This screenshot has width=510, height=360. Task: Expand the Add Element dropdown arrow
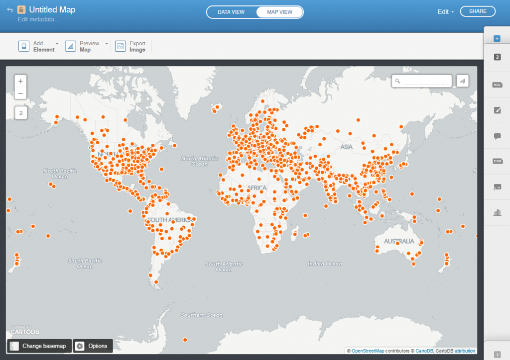coord(57,44)
